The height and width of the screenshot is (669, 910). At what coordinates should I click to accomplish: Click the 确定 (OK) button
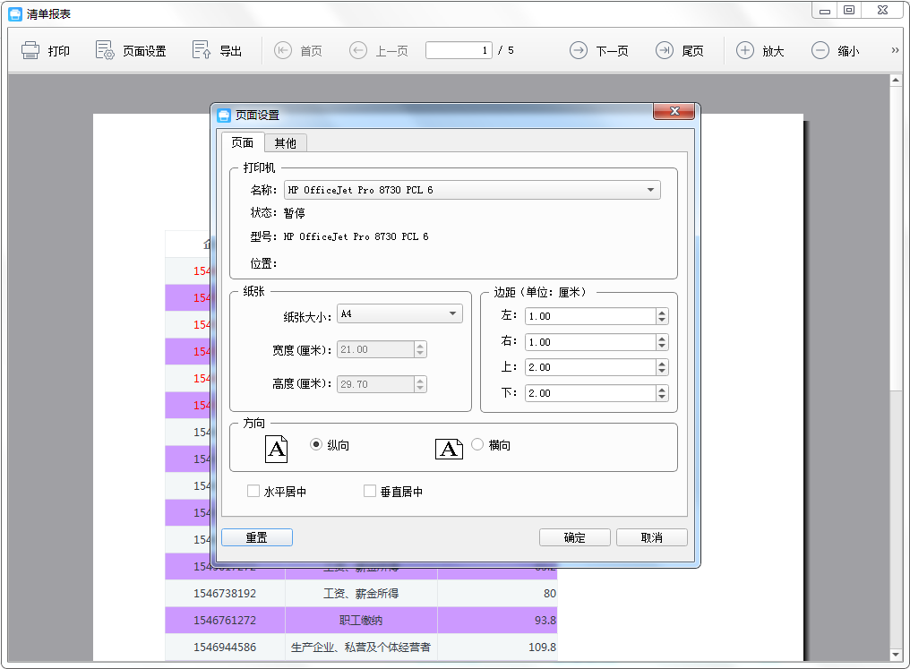574,537
